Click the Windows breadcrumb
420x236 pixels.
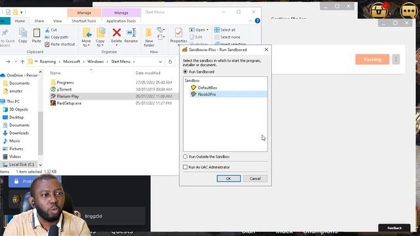95,62
